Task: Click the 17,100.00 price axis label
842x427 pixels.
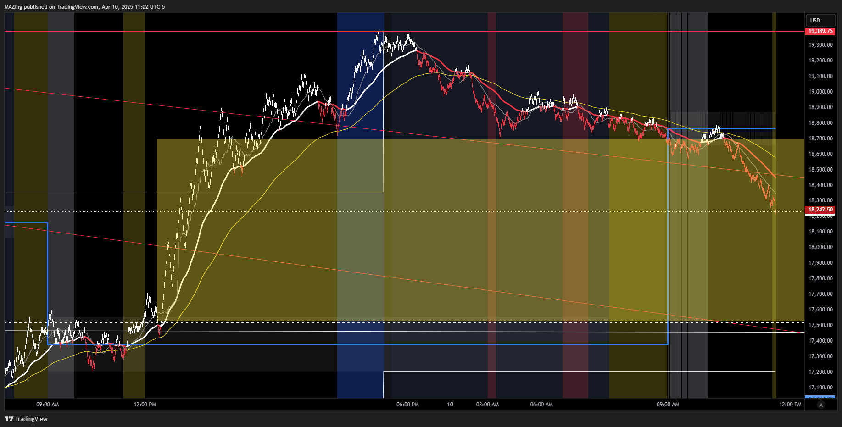Action: (820, 388)
